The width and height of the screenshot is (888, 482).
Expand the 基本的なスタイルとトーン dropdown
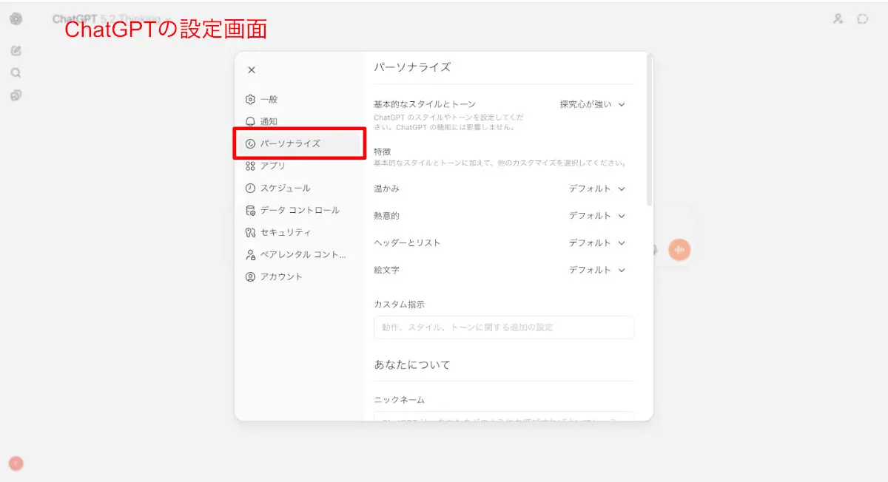pyautogui.click(x=593, y=105)
